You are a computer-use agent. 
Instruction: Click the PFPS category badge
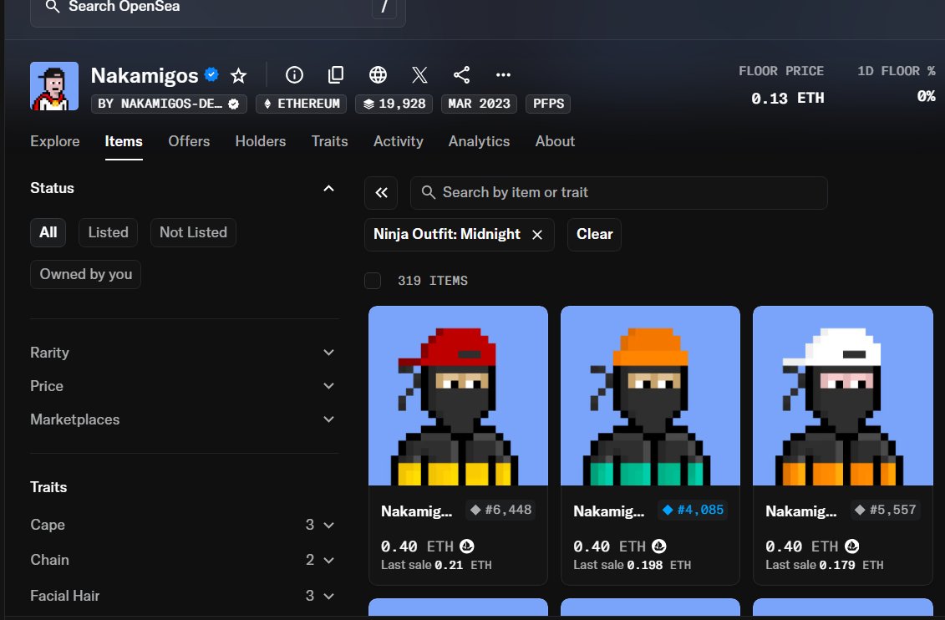pyautogui.click(x=548, y=104)
